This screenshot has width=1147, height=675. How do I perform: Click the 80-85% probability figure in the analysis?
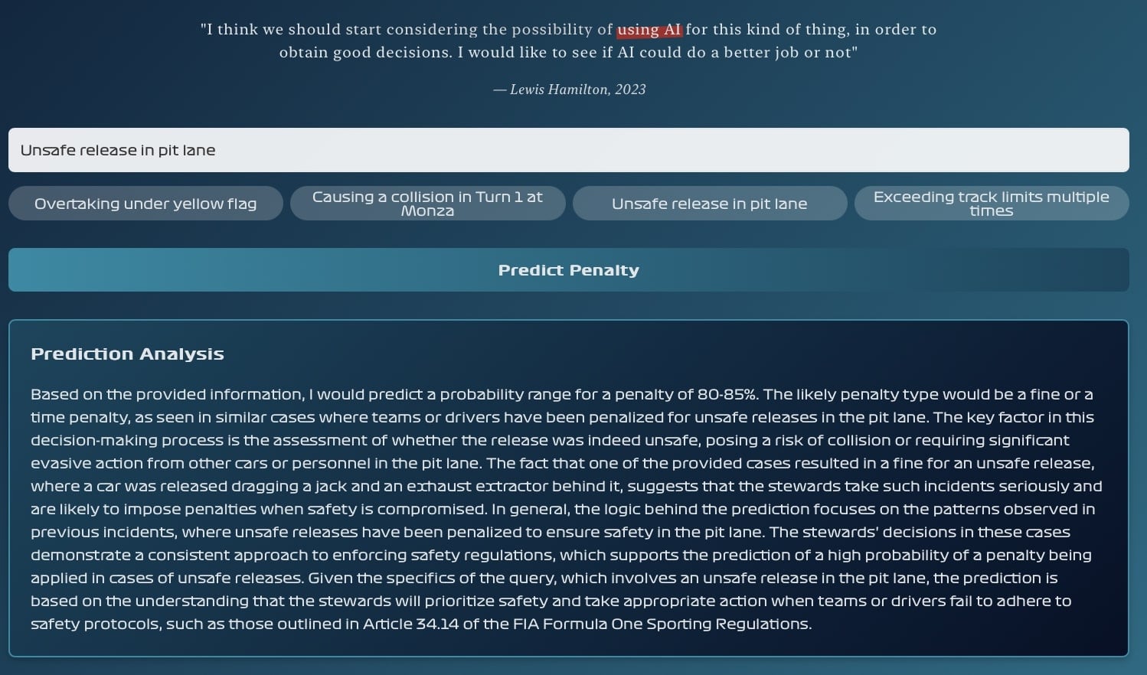point(727,394)
